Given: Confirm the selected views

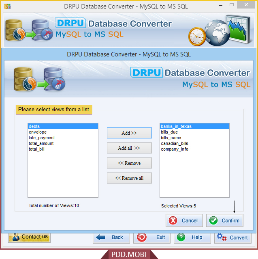Looking at the screenshot, I should pos(224,220).
